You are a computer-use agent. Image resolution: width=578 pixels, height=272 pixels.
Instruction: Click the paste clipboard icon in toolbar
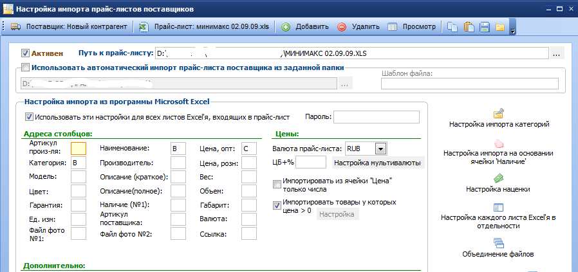click(x=469, y=27)
